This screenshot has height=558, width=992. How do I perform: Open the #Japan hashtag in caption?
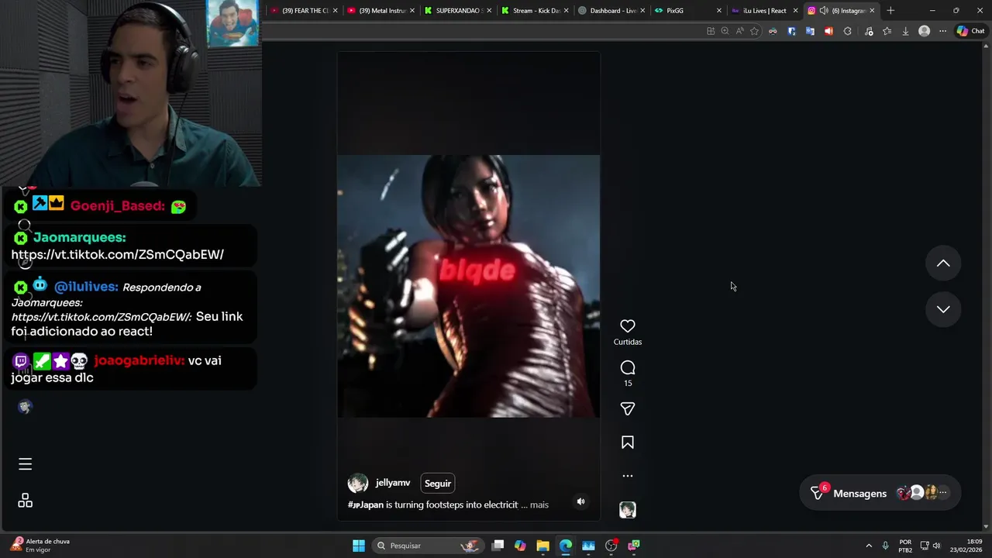[x=366, y=505]
